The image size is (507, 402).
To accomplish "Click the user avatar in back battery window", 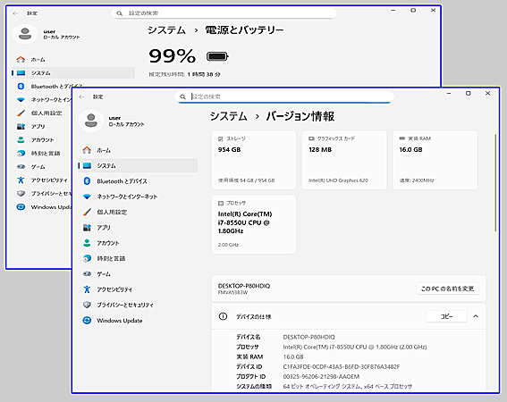I will point(25,34).
